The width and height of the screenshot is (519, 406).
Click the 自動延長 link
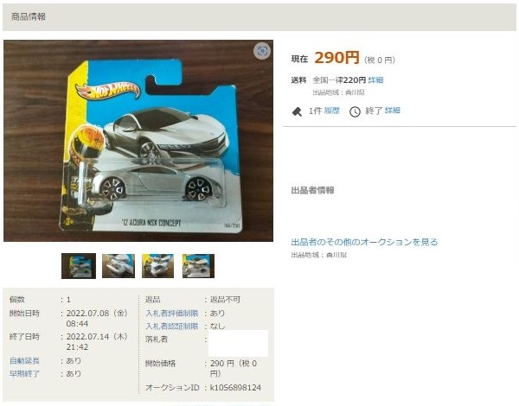[x=24, y=360]
